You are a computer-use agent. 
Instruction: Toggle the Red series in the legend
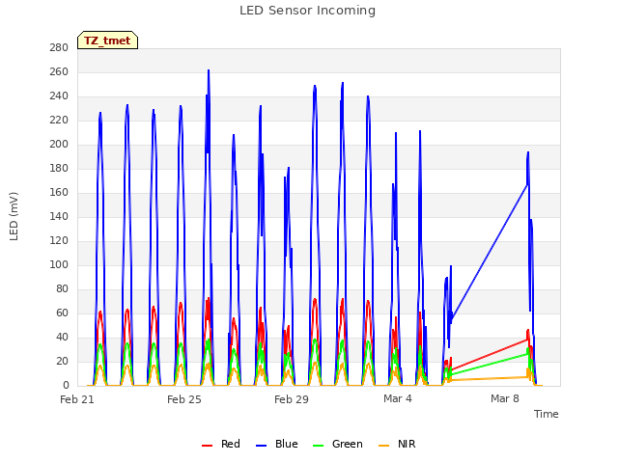(x=221, y=444)
